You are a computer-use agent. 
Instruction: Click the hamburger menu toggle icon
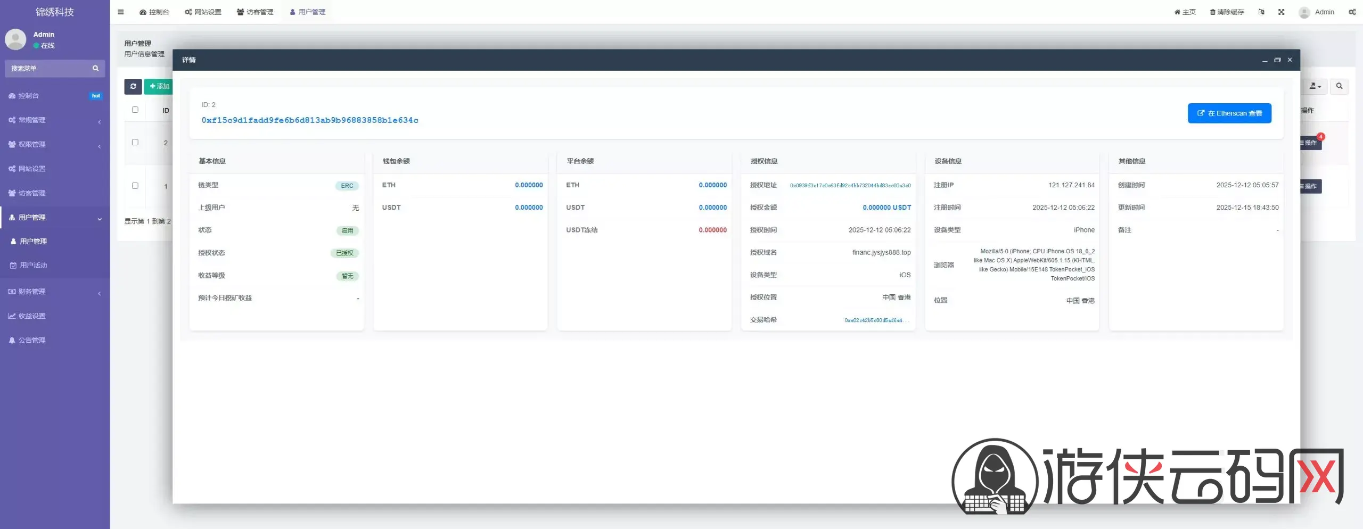tap(121, 12)
